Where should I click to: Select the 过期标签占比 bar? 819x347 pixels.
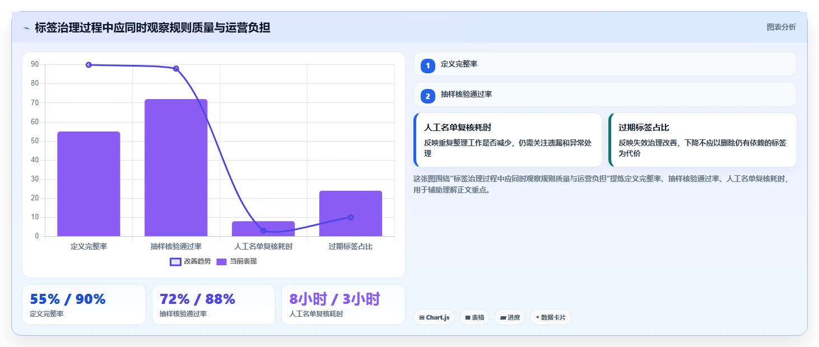tap(351, 213)
